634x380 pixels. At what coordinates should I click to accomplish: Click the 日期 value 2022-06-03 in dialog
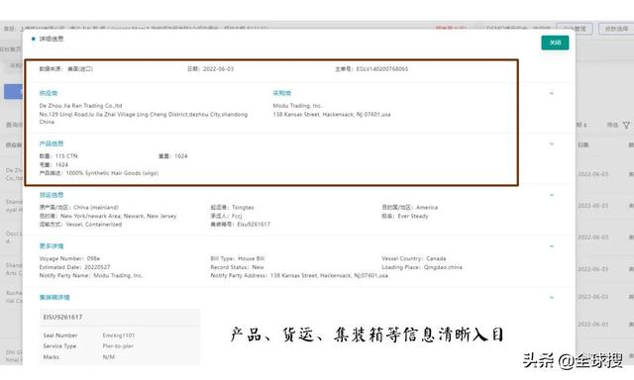(218, 69)
